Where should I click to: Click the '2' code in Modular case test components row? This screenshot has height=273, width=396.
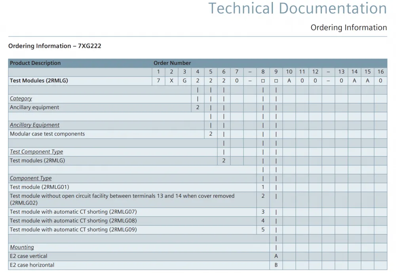(x=211, y=134)
